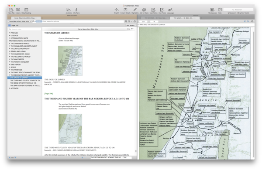The image size is (262, 170).
Task: Click the In zoom button
Action: pos(154,21)
